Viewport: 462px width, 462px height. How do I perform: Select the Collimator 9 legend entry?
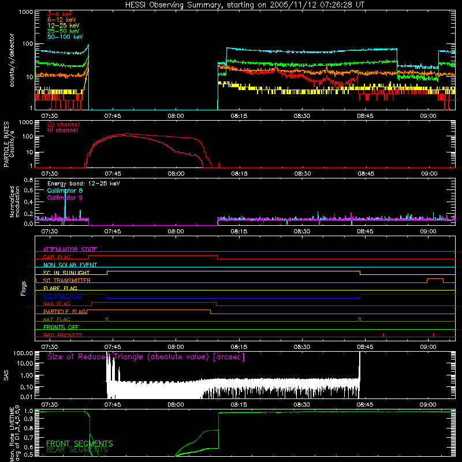pyautogui.click(x=65, y=198)
